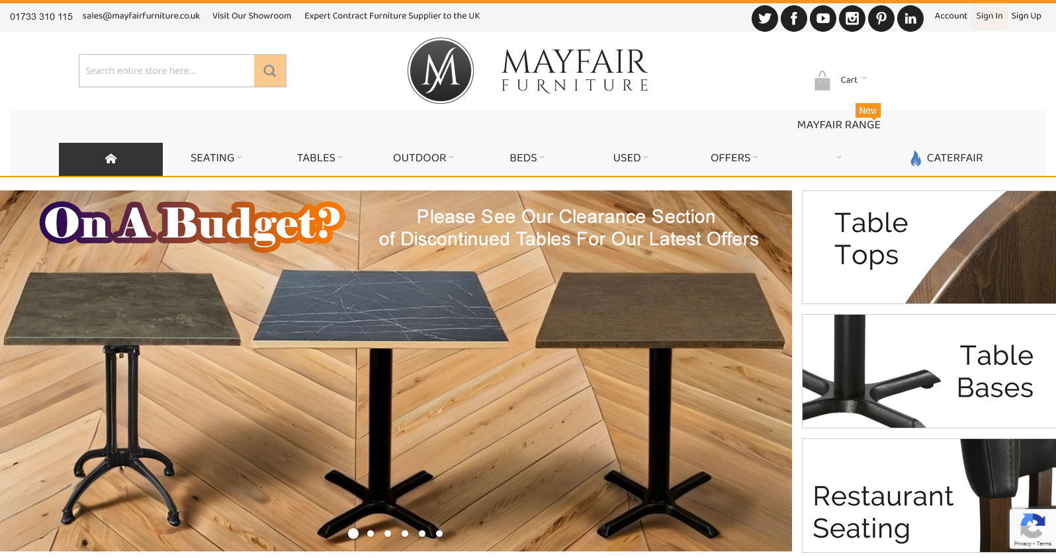1056x558 pixels.
Task: Open the CATERFAIR menu item
Action: click(x=946, y=158)
